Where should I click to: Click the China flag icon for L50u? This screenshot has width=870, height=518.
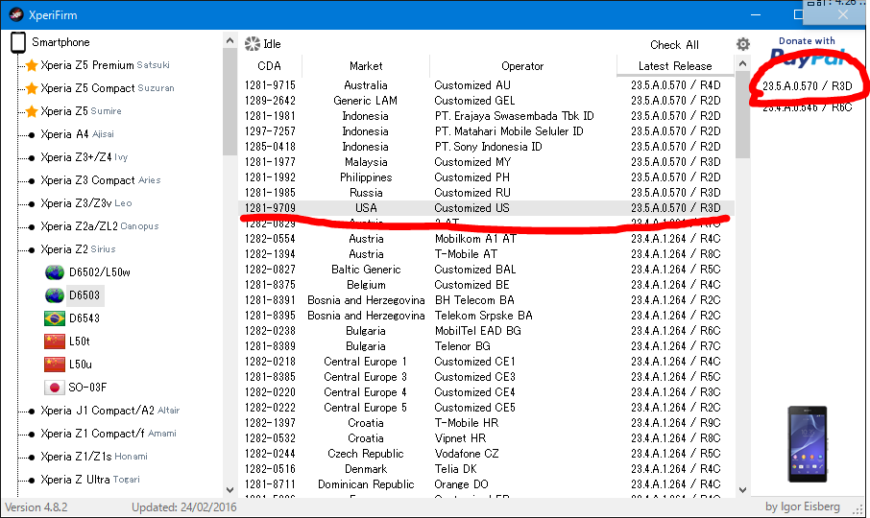[x=55, y=365]
